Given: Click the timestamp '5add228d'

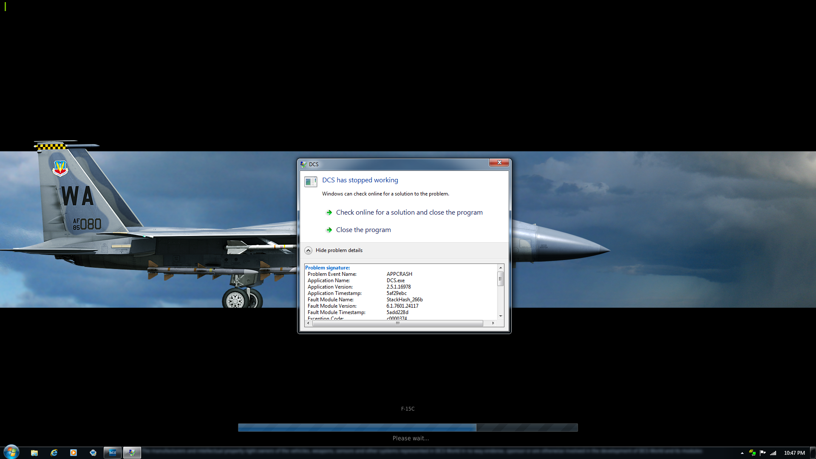Looking at the screenshot, I should point(397,312).
